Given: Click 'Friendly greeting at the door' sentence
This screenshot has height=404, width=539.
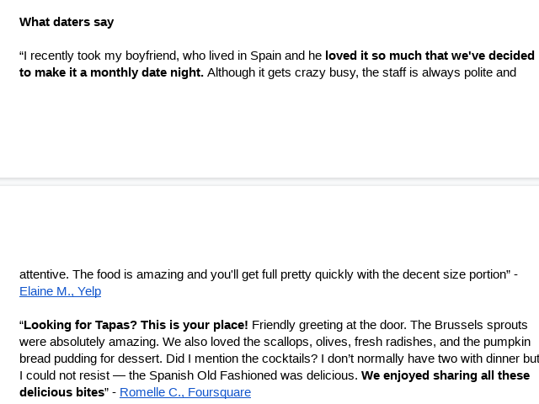Looking at the screenshot, I should (x=328, y=325).
